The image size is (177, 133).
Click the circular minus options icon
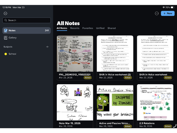(x=157, y=13)
